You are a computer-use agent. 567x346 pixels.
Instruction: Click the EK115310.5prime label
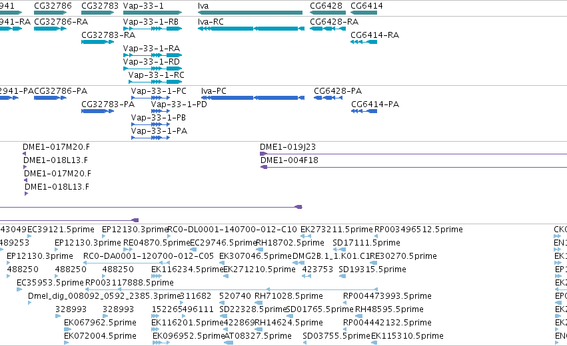[x=407, y=337]
